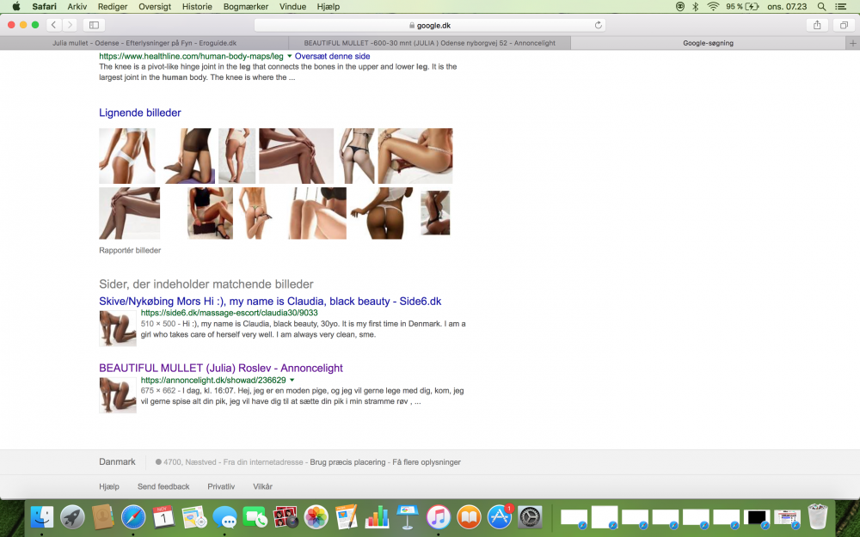Image resolution: width=860 pixels, height=537 pixels.
Task: Open Photo Booth from the Dock
Action: 286,516
